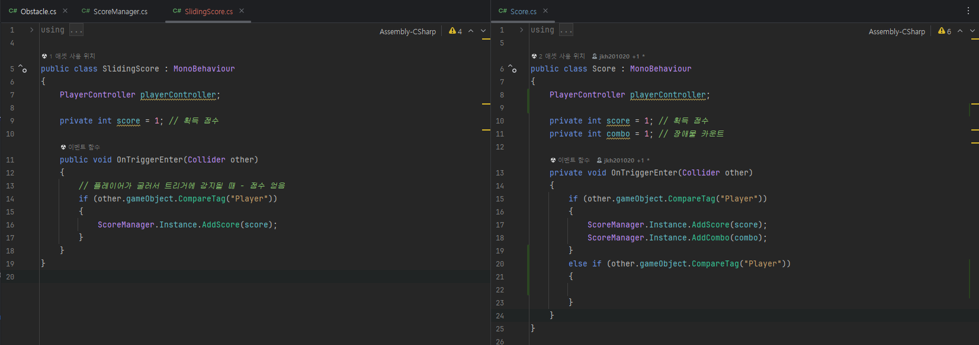Go to next highlighted issue in Score.cs
This screenshot has width=979, height=345.
(x=972, y=31)
